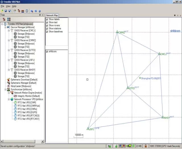Click scroll-left arrow of tree horizontal scrollbar
This screenshot has height=149, width=182.
pyautogui.click(x=2, y=141)
